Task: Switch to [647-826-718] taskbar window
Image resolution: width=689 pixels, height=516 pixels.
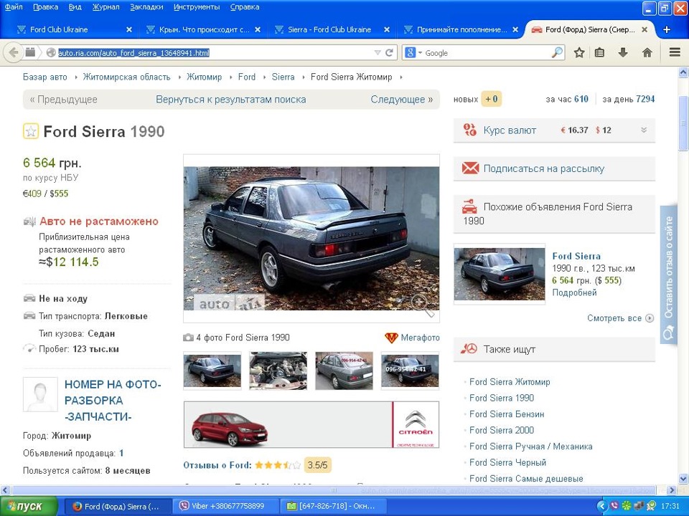Action: 332,507
